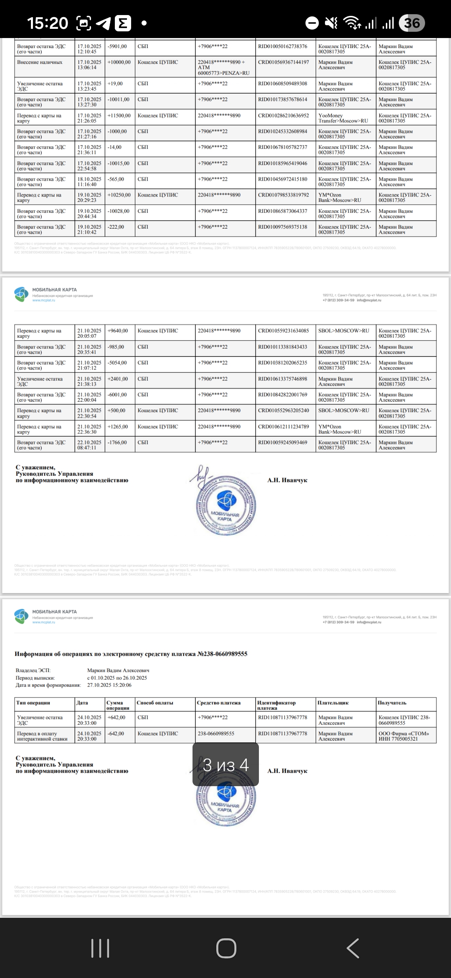The height and width of the screenshot is (978, 451).
Task: Tap the battery level indicator showing 36
Action: (x=411, y=23)
